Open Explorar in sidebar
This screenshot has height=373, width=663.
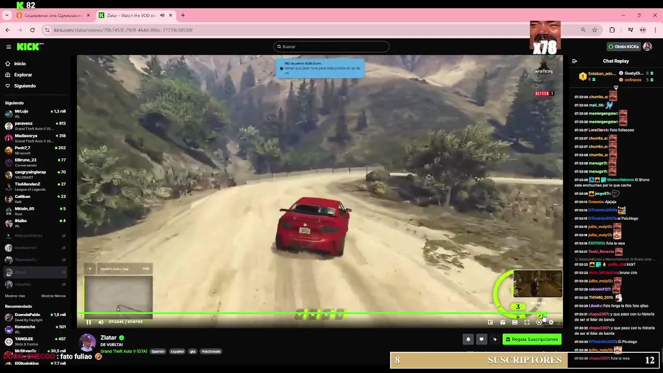pyautogui.click(x=19, y=75)
